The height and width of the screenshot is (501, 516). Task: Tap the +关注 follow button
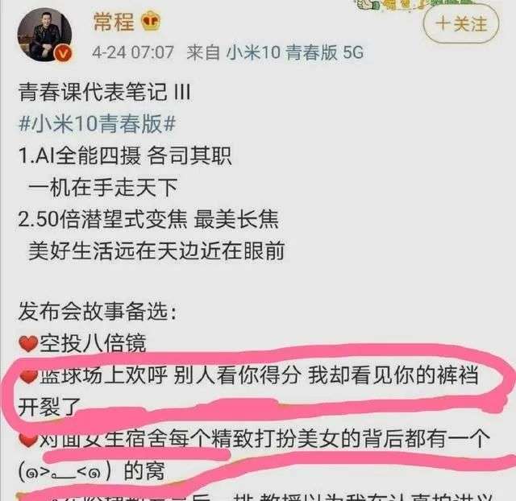coord(461,24)
